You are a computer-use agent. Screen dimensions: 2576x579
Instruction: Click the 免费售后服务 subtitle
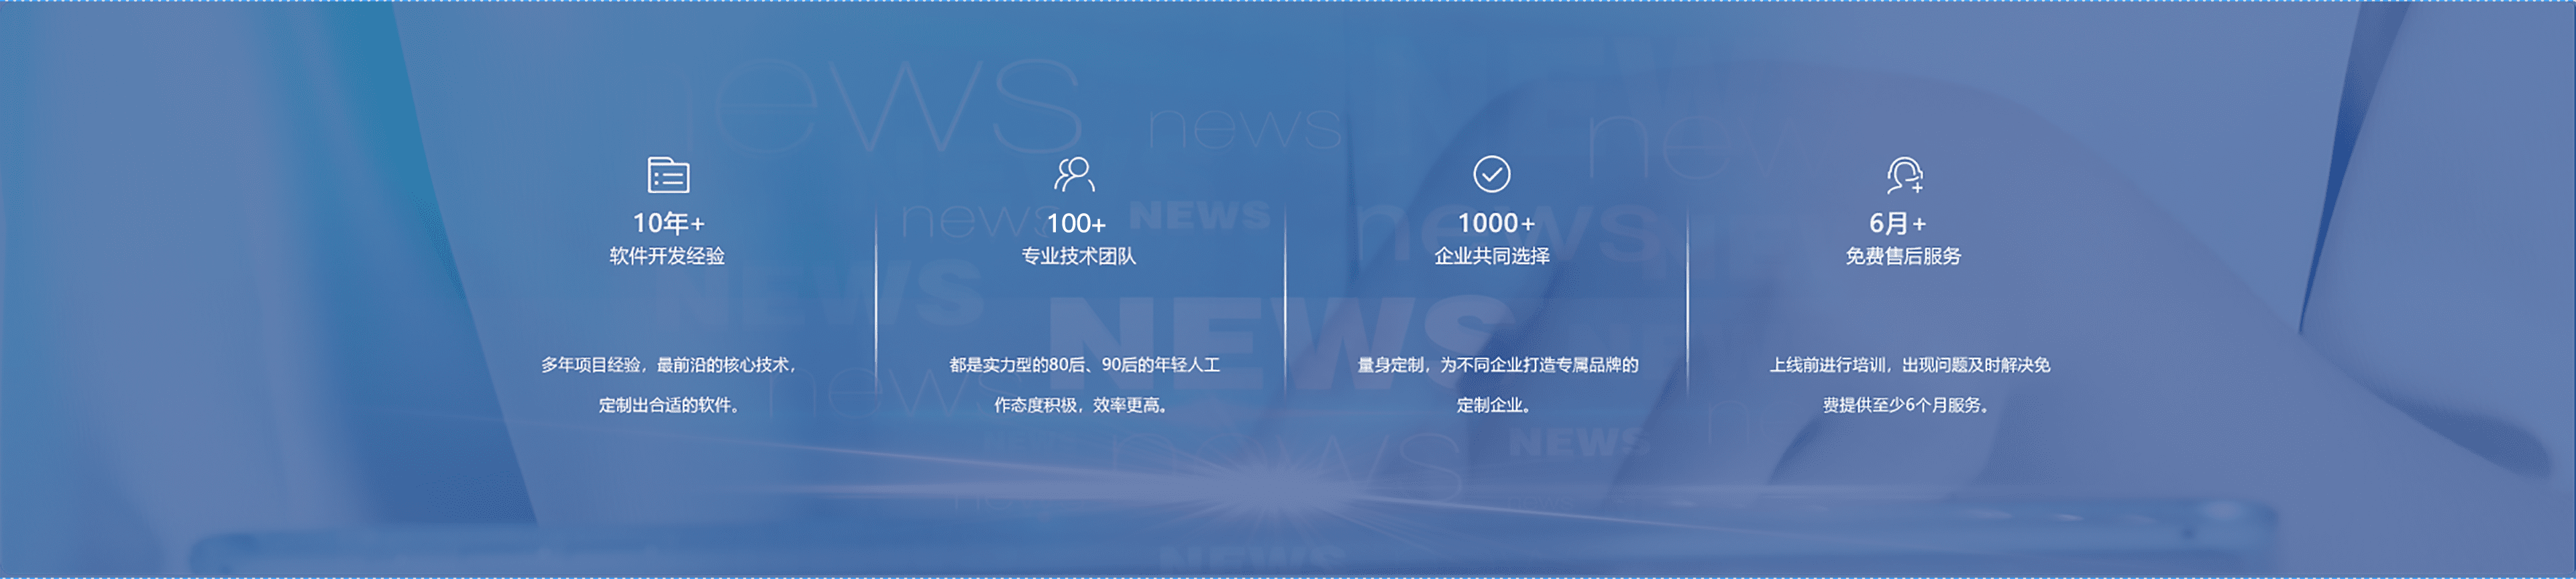click(x=1903, y=257)
